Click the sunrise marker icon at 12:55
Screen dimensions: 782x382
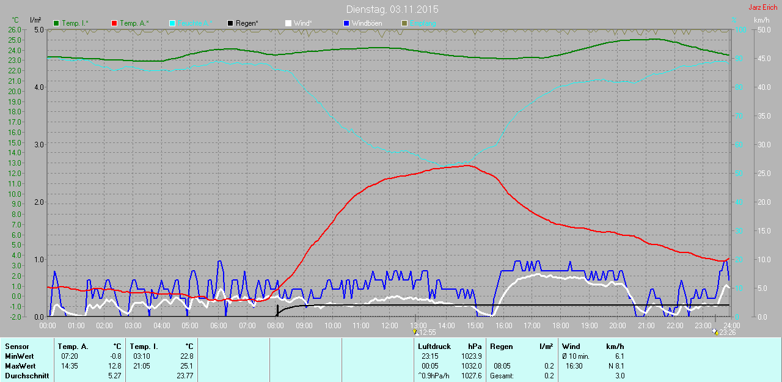(x=415, y=332)
